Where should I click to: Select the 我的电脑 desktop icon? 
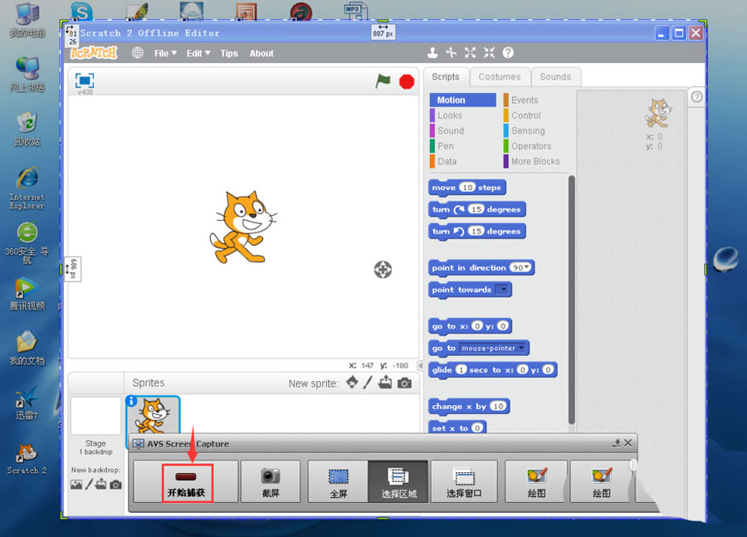coord(27,20)
